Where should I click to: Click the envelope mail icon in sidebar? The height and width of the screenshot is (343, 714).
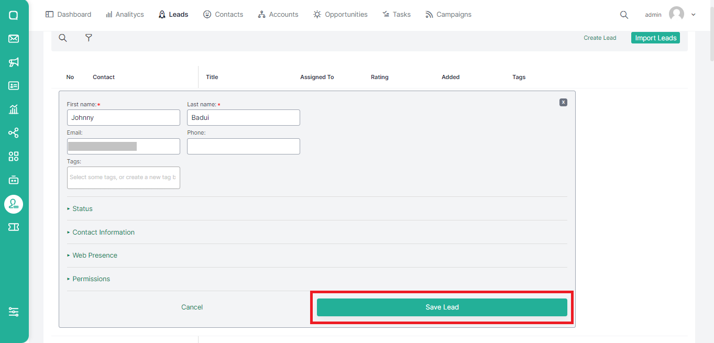coord(14,39)
